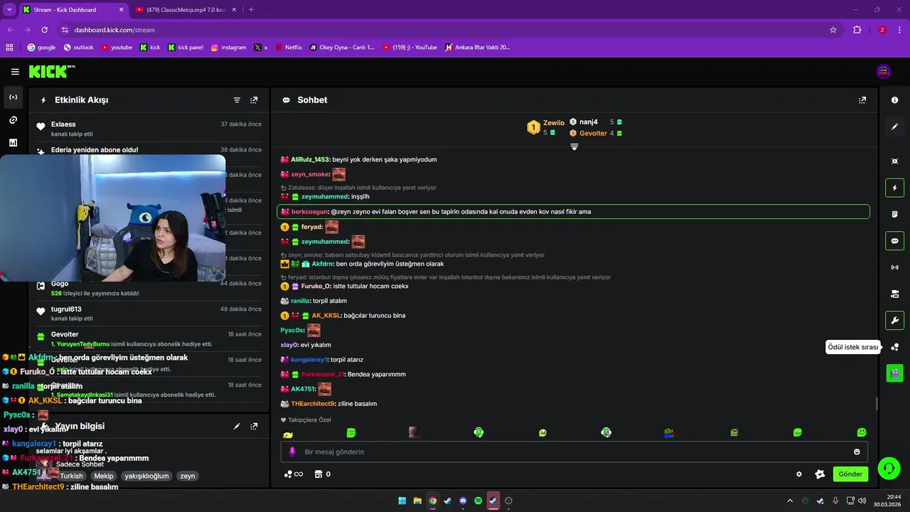910x512 pixels.
Task: Toggle the lightning activity feed panel button
Action: [x=894, y=188]
